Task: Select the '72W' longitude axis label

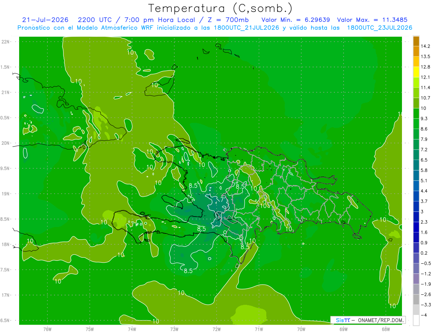Action: tap(216, 329)
